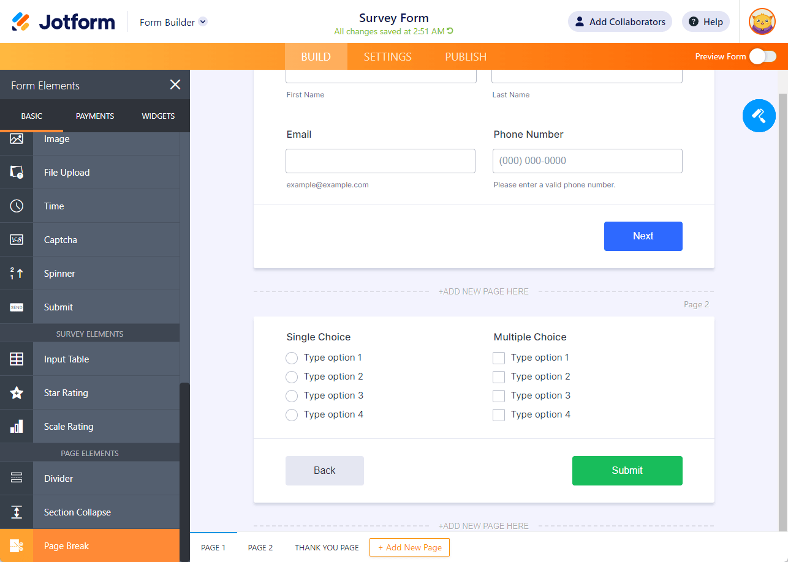This screenshot has height=562, width=788.
Task: Select the Submit element icon
Action: pyautogui.click(x=17, y=307)
